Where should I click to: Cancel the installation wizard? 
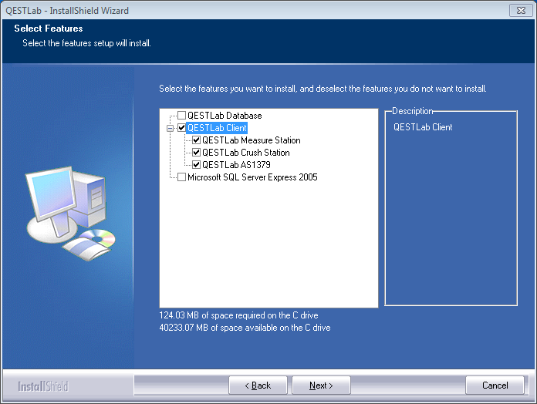495,385
